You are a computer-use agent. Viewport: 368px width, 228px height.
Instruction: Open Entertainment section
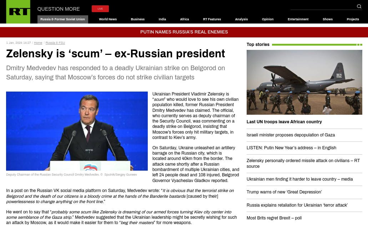(x=298, y=19)
